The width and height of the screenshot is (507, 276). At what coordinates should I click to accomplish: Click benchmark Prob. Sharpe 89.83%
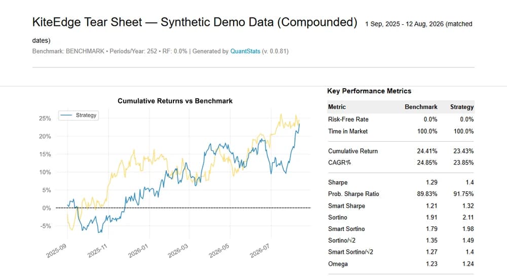[427, 193]
